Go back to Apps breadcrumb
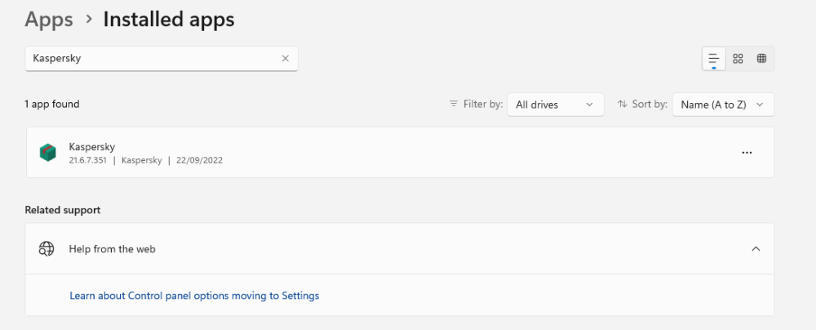Screen dimensions: 816x330 coord(49,20)
